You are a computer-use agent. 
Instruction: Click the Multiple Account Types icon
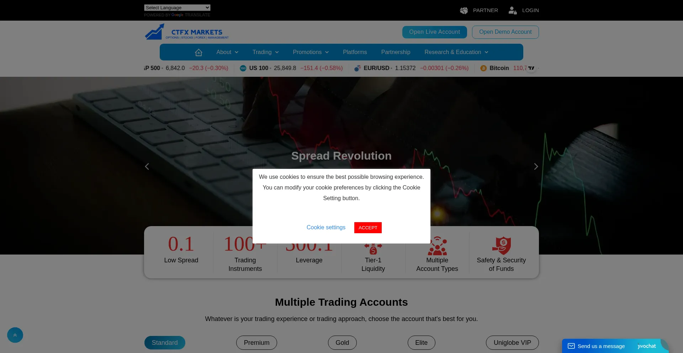[437, 246]
